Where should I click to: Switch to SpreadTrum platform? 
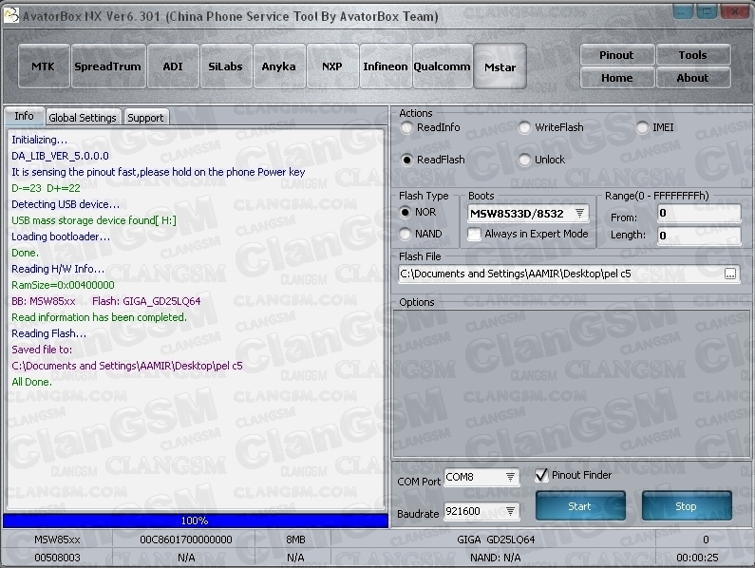coord(108,66)
